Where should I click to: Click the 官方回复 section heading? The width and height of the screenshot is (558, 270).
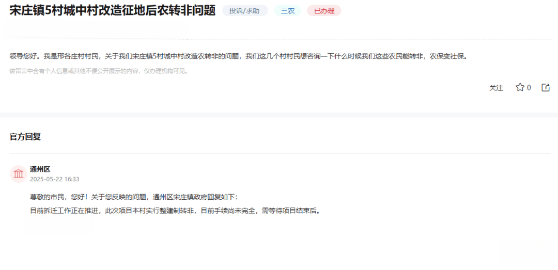point(25,137)
